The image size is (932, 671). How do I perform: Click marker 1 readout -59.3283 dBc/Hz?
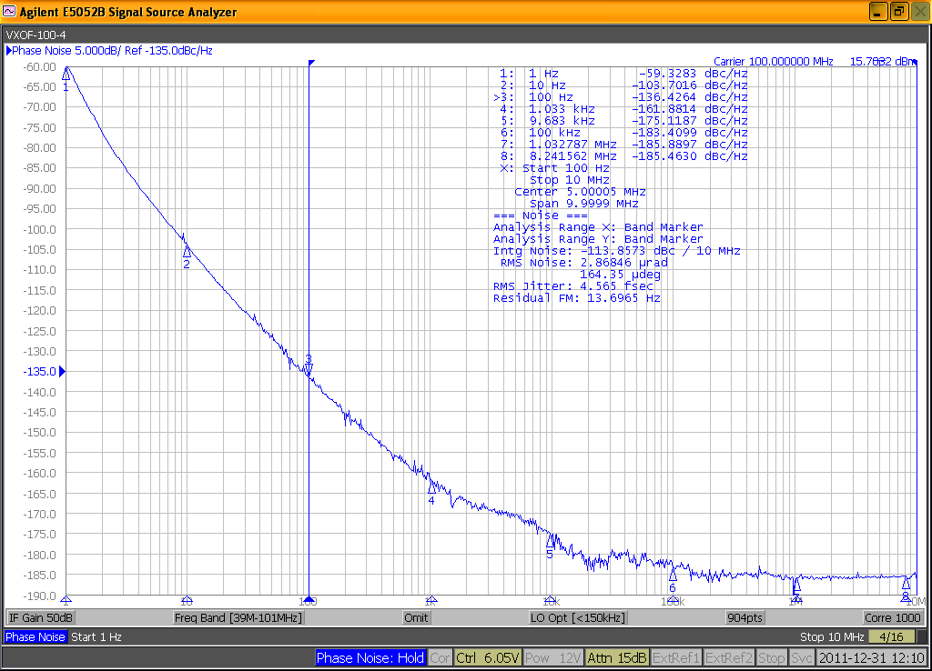coord(693,74)
